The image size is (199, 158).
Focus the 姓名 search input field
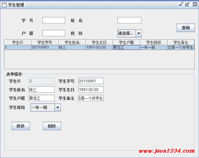point(129,20)
